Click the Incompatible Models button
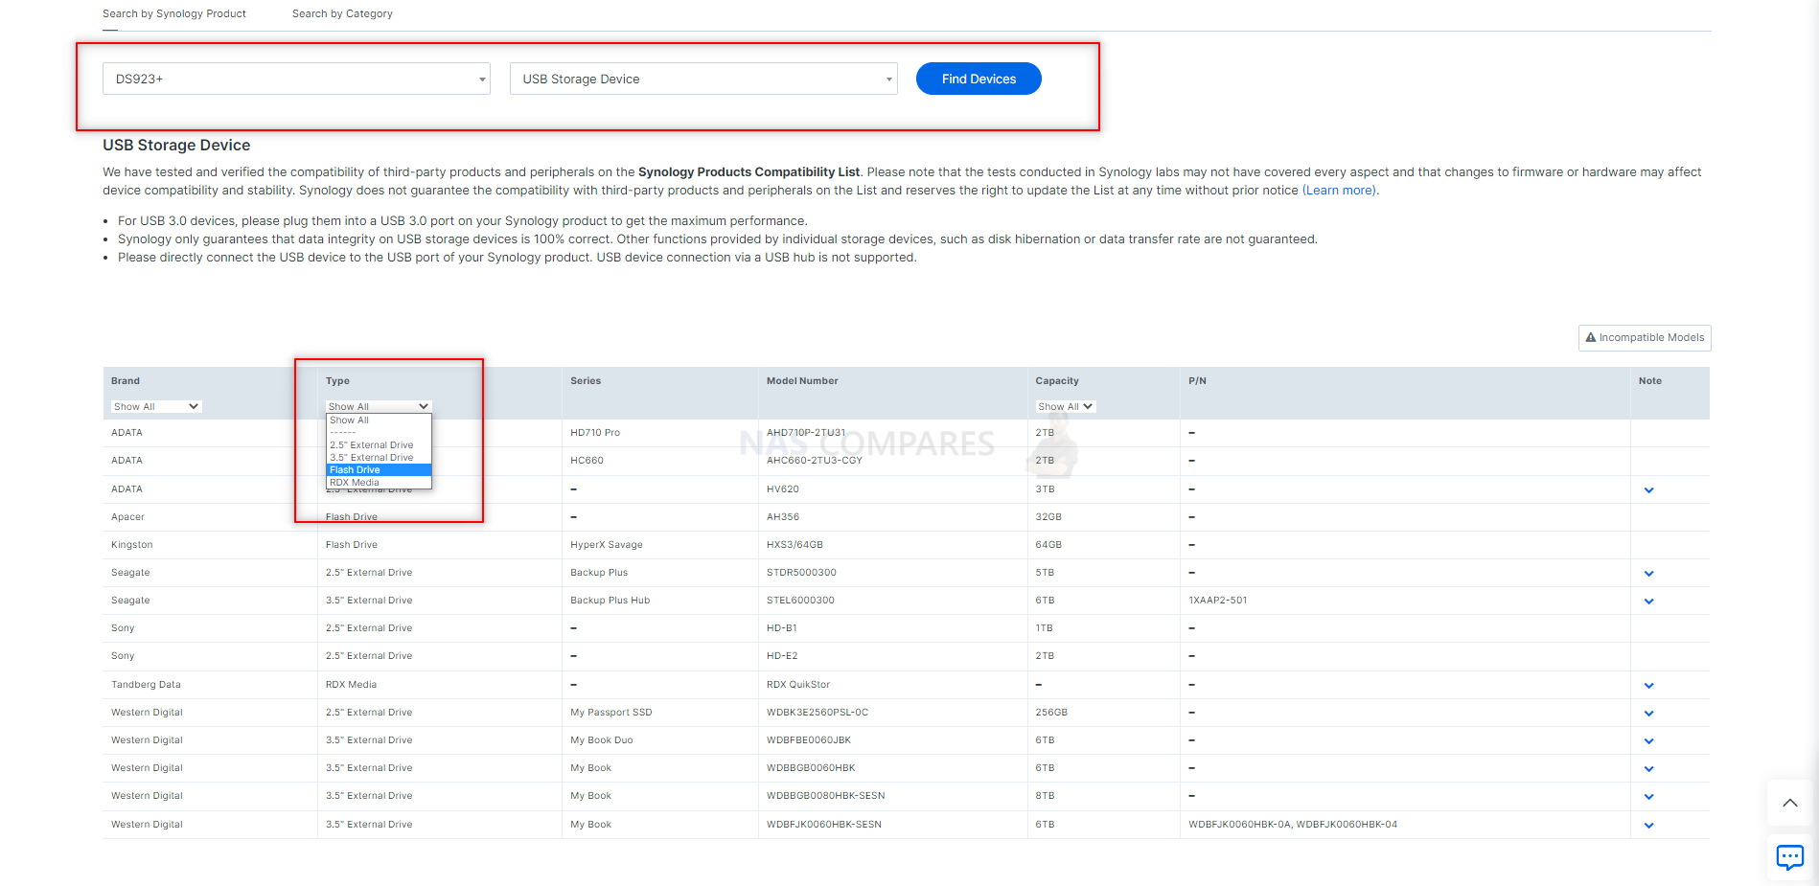The width and height of the screenshot is (1819, 886). pyautogui.click(x=1645, y=337)
